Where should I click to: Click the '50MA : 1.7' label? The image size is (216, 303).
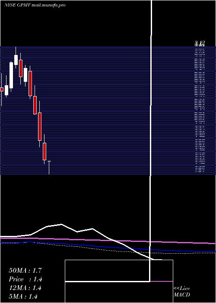25,271
